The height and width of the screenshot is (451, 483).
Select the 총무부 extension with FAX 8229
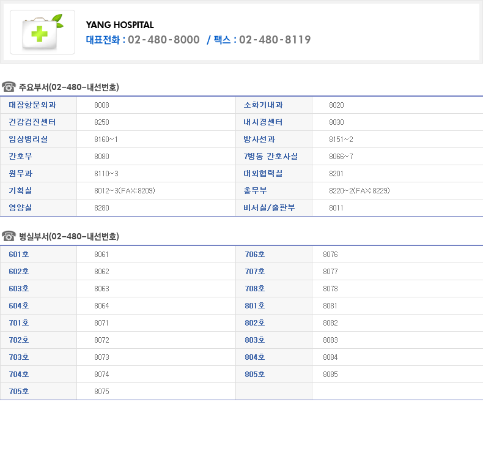point(359,191)
